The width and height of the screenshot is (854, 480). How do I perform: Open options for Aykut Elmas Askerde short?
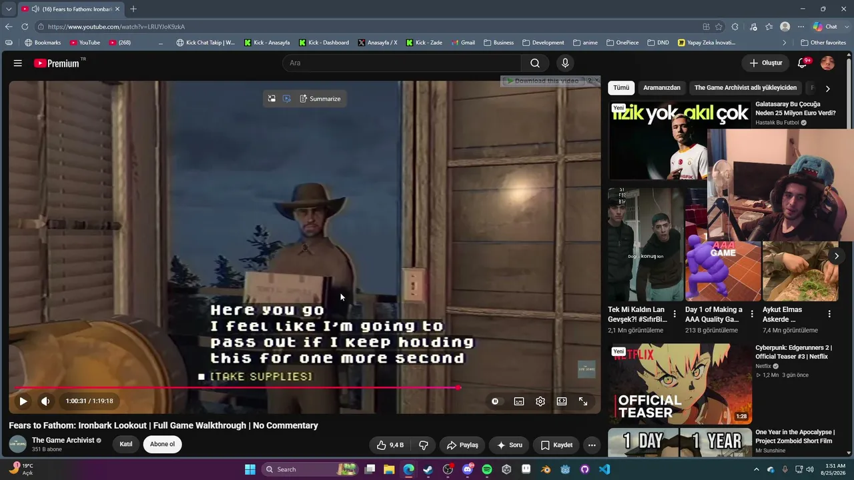829,314
